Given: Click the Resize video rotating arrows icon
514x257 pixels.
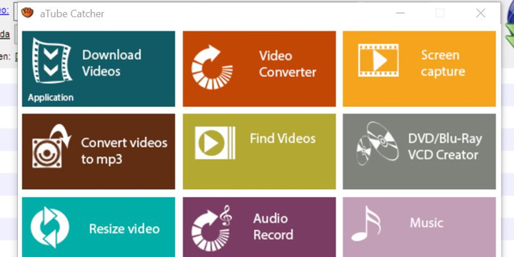Looking at the screenshot, I should click(50, 227).
